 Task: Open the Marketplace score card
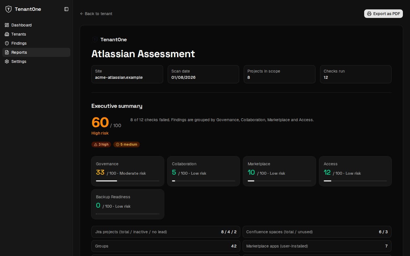click(x=279, y=171)
